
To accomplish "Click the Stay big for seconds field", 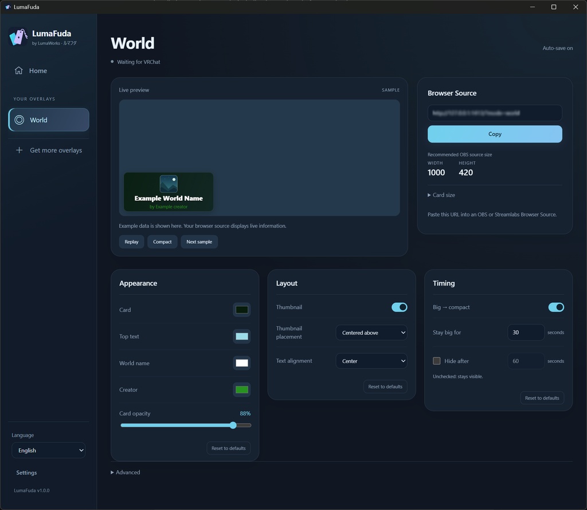I will click(526, 333).
